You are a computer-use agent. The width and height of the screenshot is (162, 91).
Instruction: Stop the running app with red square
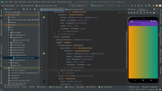click(142, 6)
